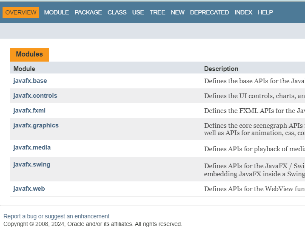Show the DEPRECATED API list

click(x=209, y=12)
